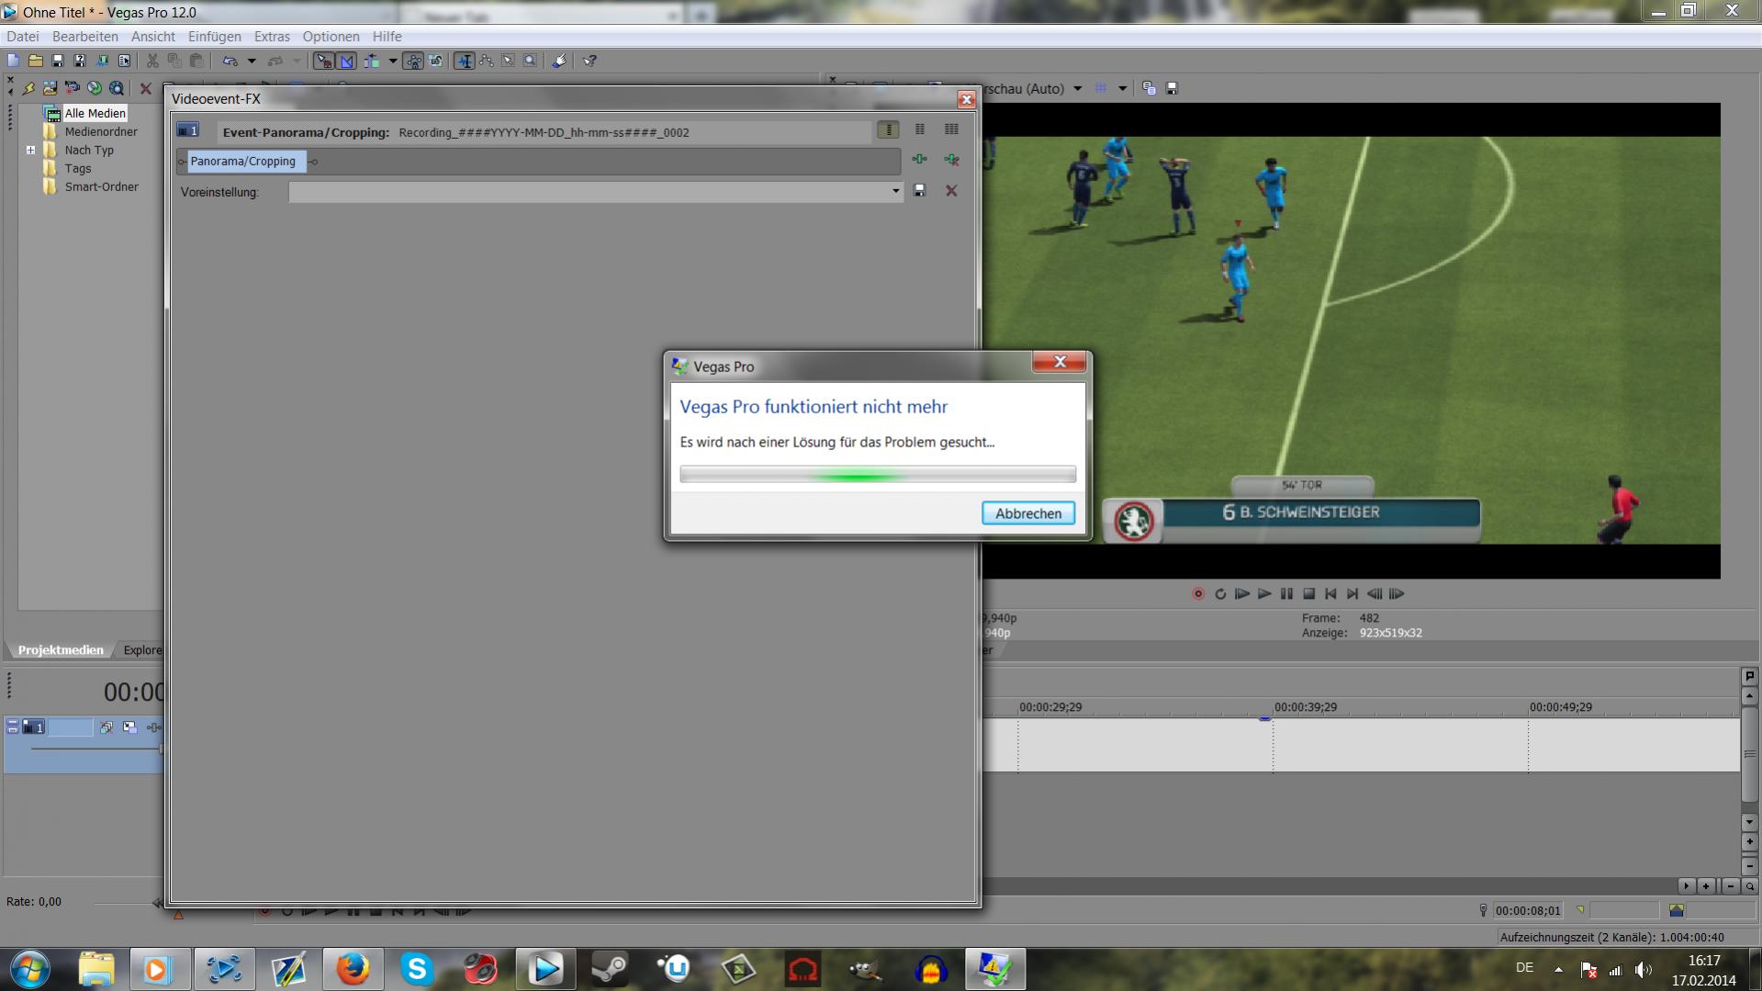Click the Plug-In Chain add icon

[x=919, y=160]
